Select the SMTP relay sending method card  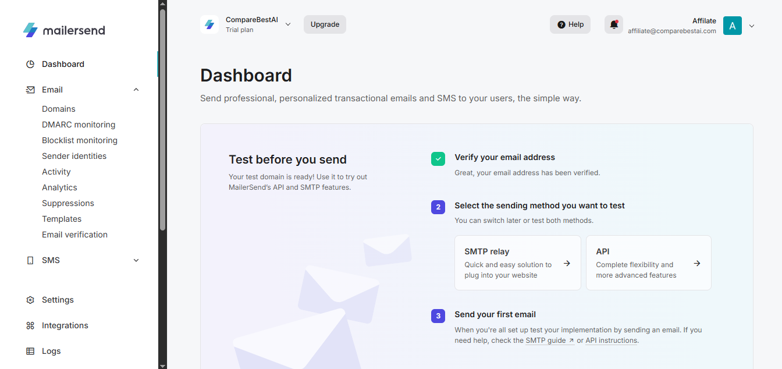pos(518,262)
